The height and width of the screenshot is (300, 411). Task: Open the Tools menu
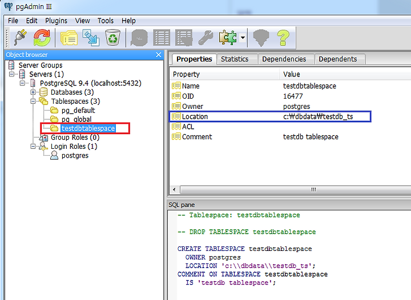(106, 21)
